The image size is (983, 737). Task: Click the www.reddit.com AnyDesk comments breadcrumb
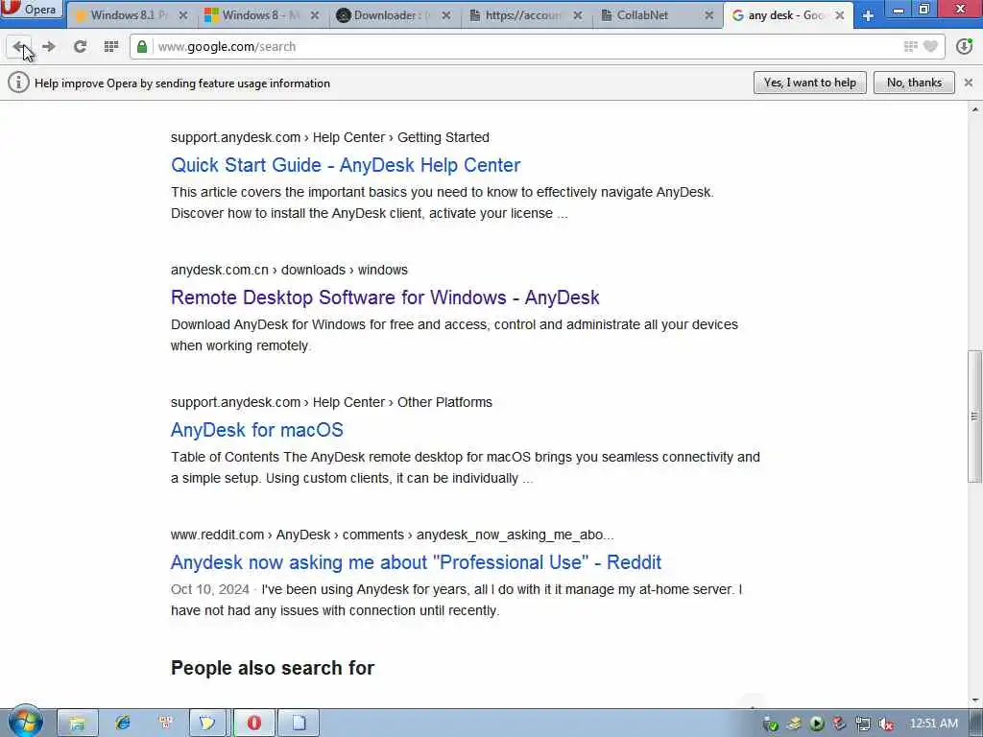coord(392,535)
